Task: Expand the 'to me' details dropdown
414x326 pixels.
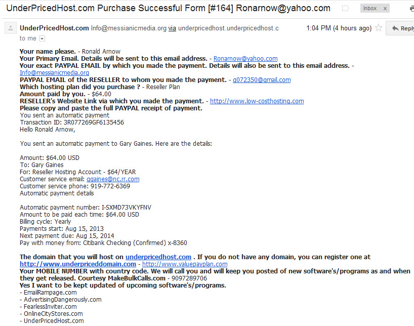Action: (42, 38)
